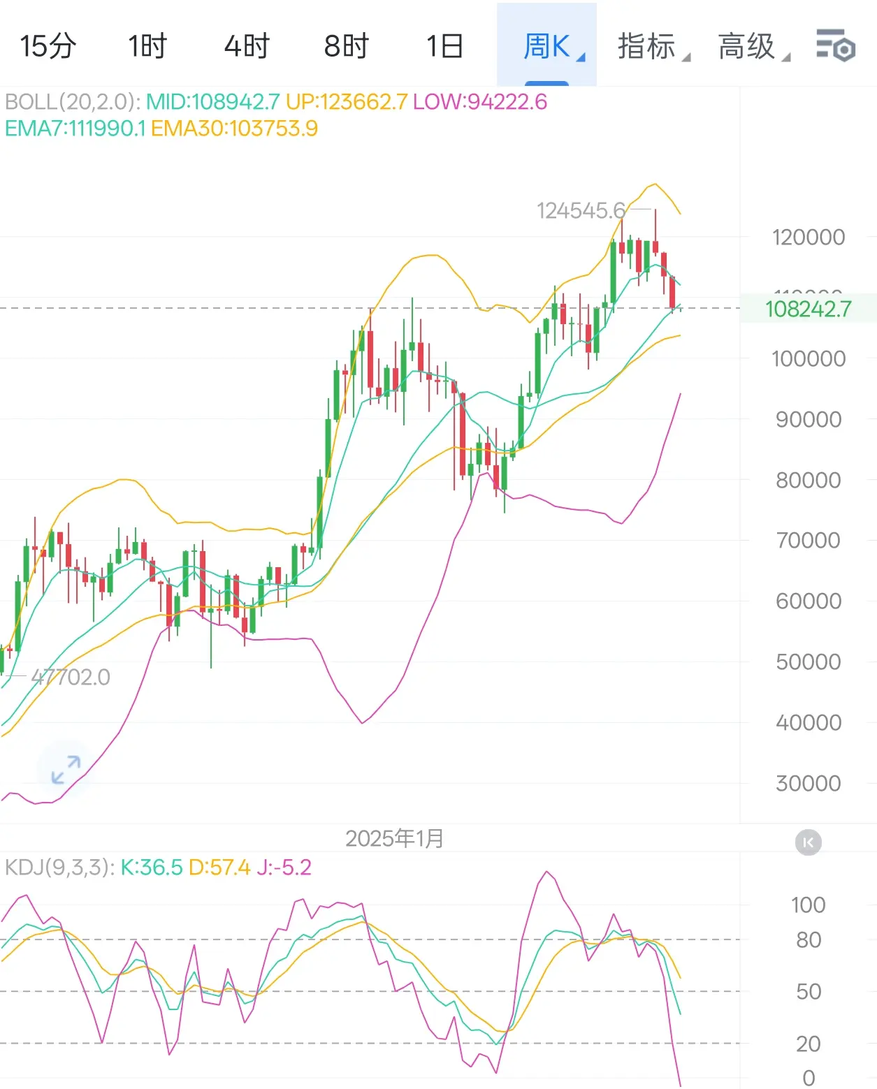Click the 90000 price axis label
Viewport: 877px width, 1089px height.
809,420
